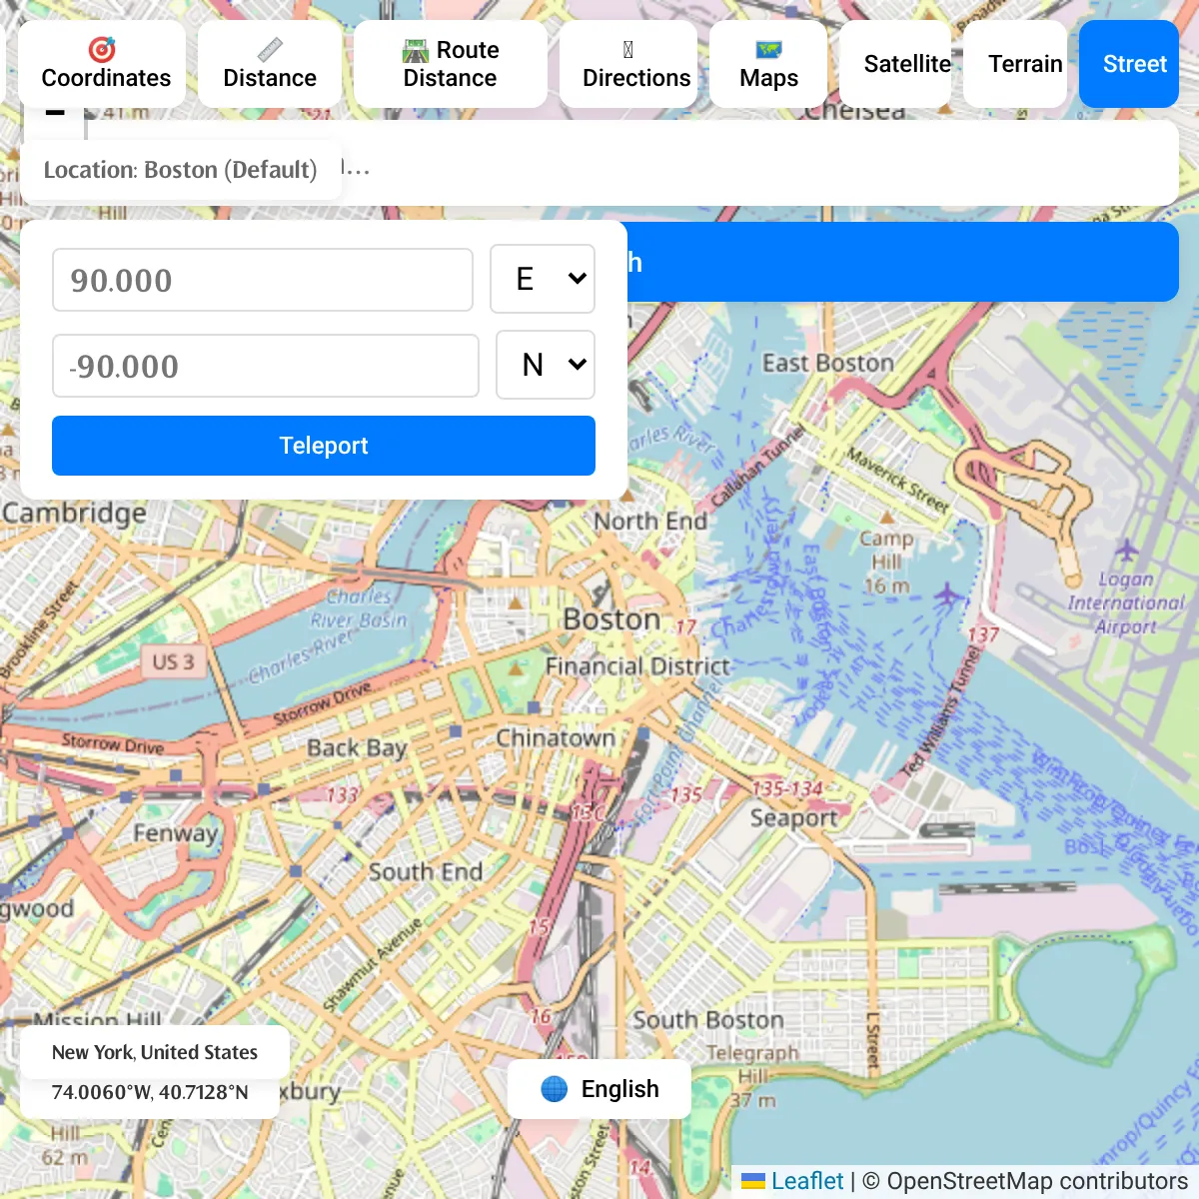Click the Cambridge map label

[x=74, y=514]
